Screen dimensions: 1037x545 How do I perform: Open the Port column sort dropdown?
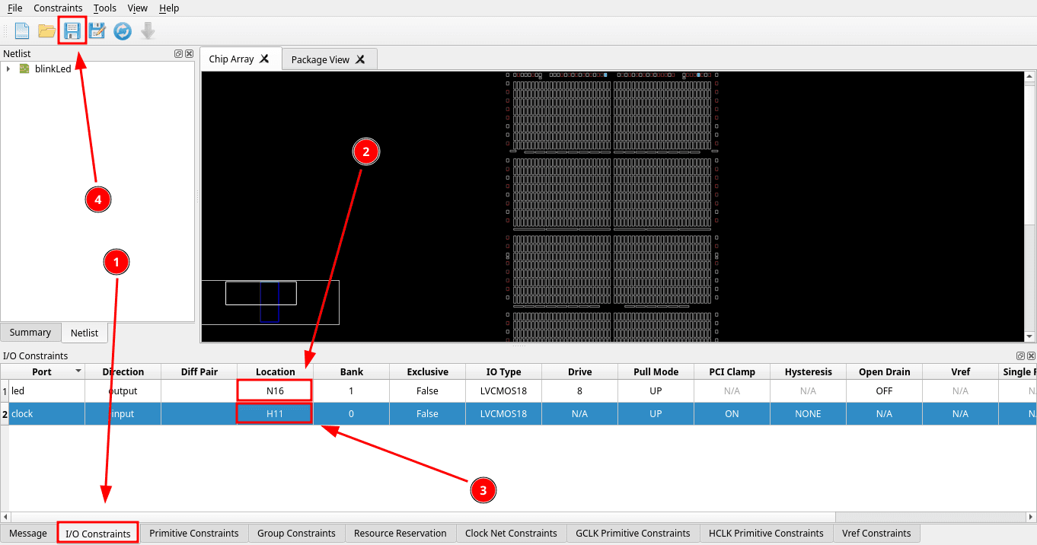(78, 371)
